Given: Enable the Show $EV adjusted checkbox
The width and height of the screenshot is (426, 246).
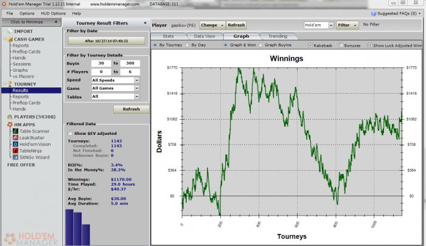Looking at the screenshot, I should click(70, 133).
